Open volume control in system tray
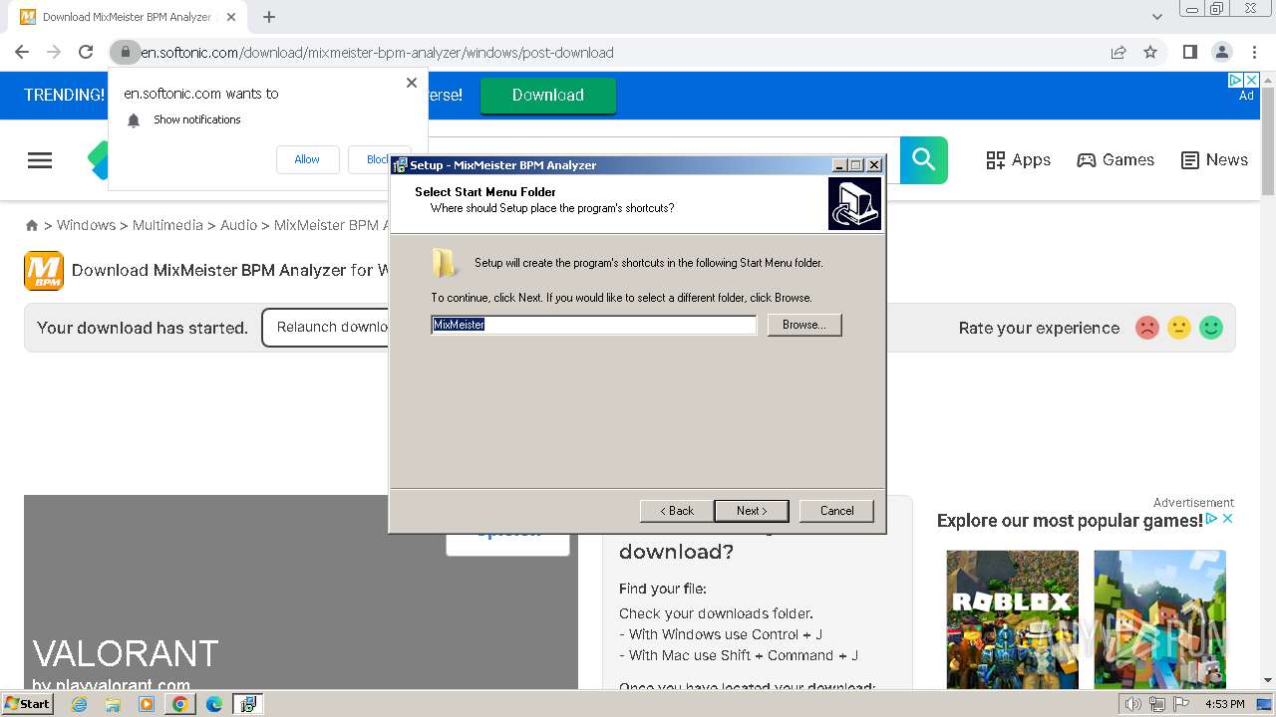The height and width of the screenshot is (717, 1276). [x=1133, y=704]
